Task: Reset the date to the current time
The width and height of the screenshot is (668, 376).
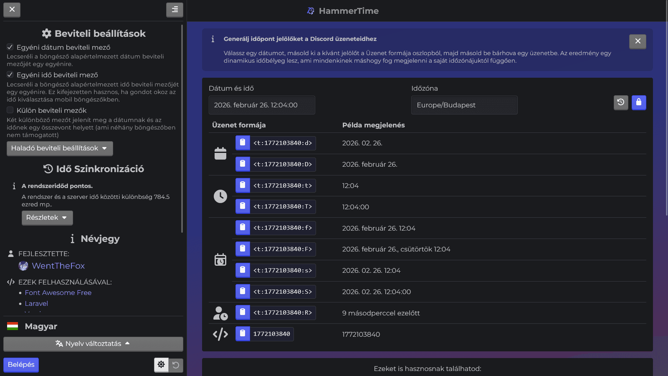Action: coord(621,102)
